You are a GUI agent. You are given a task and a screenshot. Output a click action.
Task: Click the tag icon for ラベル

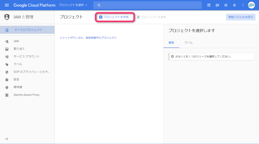7,64
